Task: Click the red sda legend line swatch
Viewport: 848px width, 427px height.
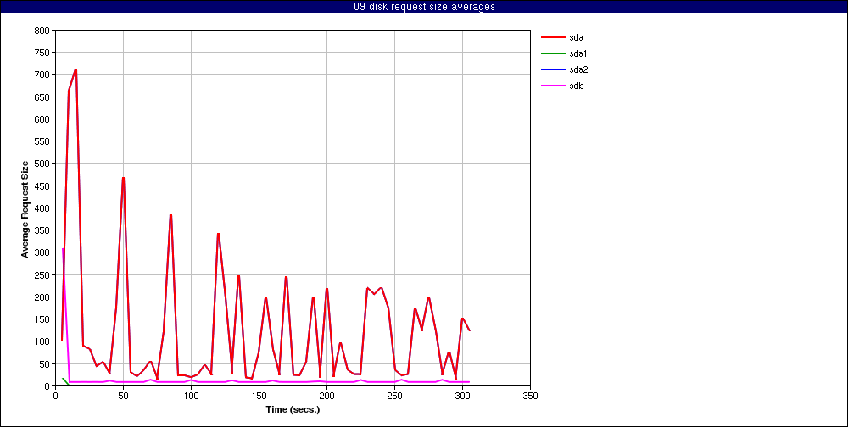Action: [553, 37]
